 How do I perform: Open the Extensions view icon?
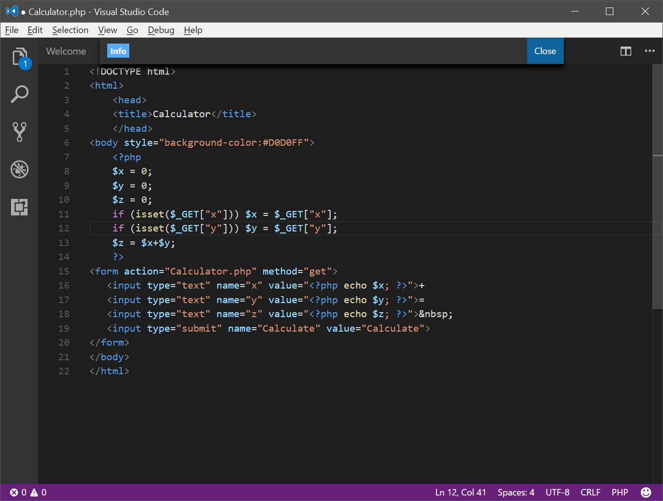[20, 207]
